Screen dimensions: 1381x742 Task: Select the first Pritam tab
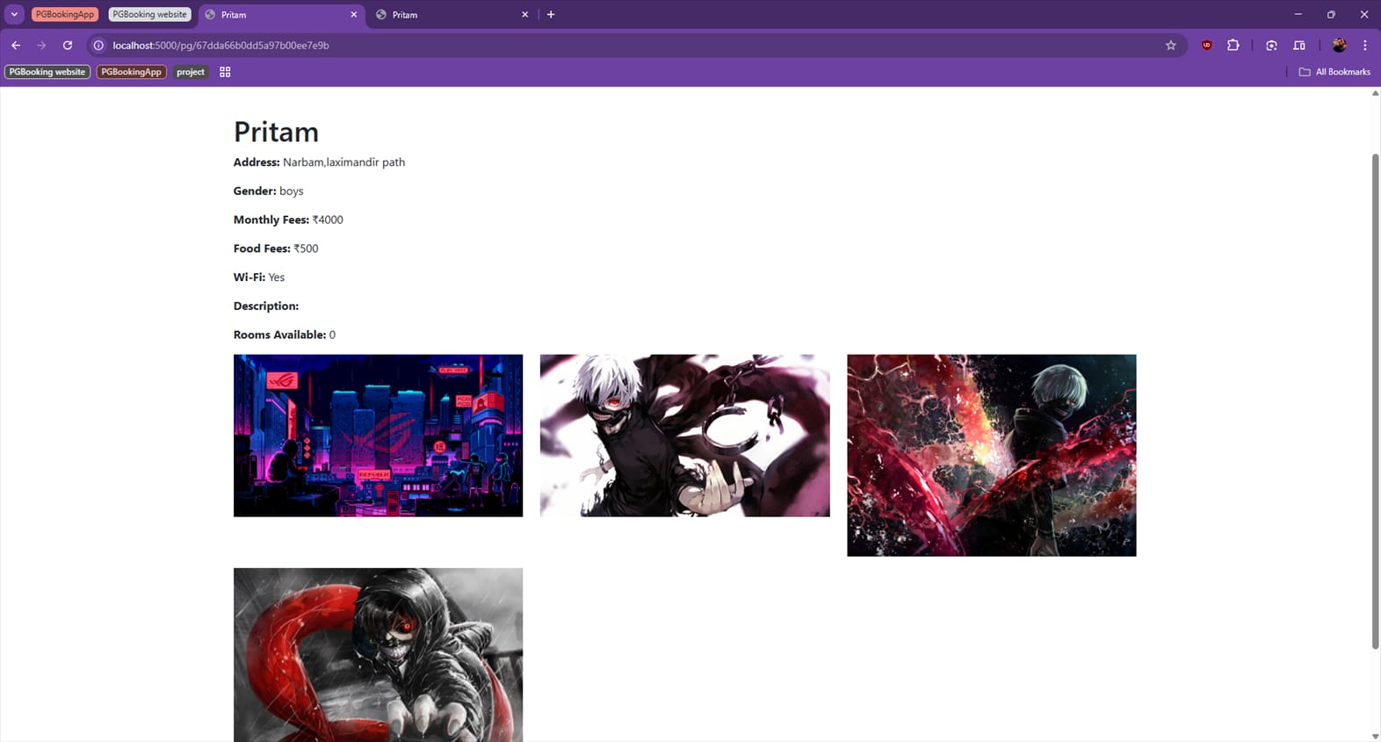[281, 14]
